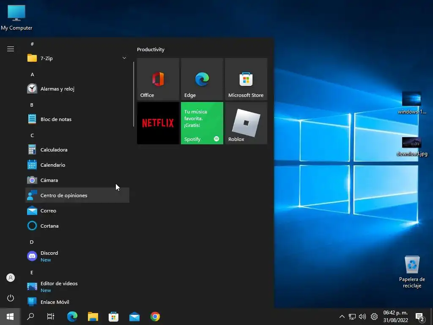Viewport: 433px width, 325px height.
Task: Open the volume speaker icon
Action: click(x=362, y=317)
